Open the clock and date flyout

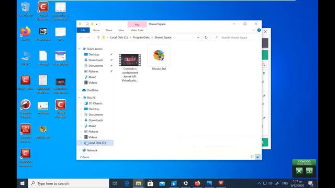[x=297, y=183]
